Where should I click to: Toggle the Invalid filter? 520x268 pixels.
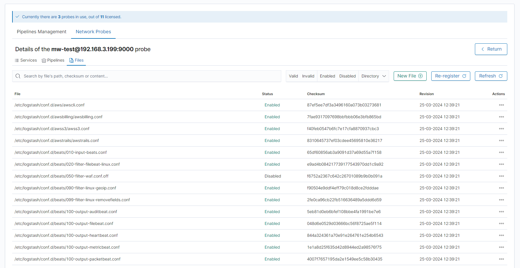308,76
